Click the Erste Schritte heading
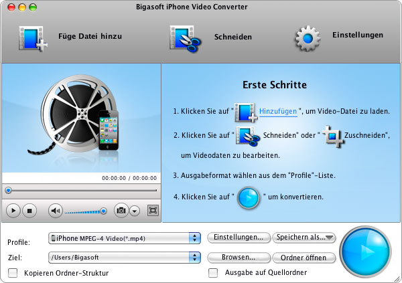 (x=275, y=85)
